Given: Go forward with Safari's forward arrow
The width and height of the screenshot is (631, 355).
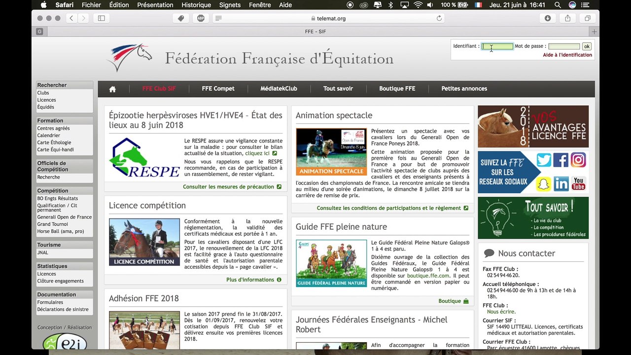Looking at the screenshot, I should (83, 18).
